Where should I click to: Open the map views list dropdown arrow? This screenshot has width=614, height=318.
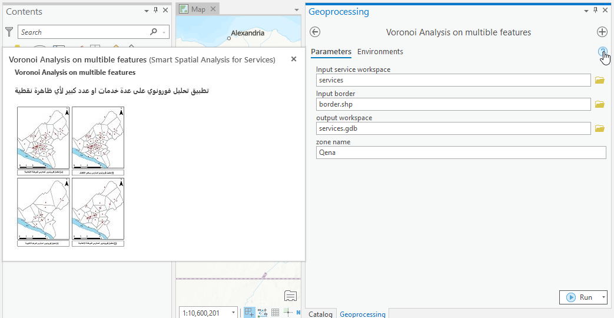(297, 10)
